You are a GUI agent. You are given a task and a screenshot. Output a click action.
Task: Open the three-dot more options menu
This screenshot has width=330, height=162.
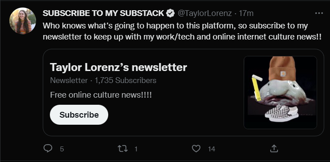319,13
